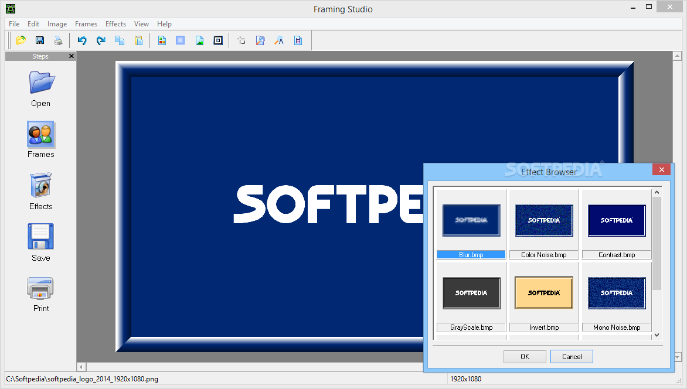Open the Effects menu
The height and width of the screenshot is (389, 687).
[115, 23]
